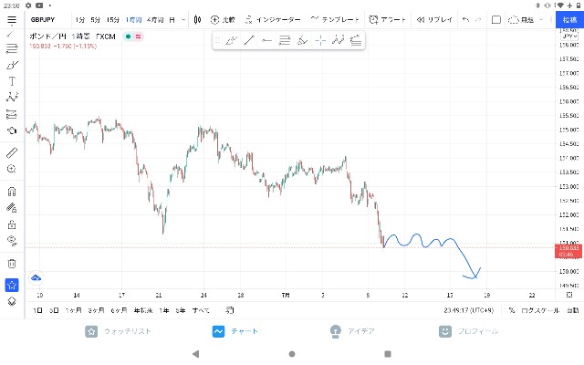The width and height of the screenshot is (584, 365).
Task: Open the インジケーター indicators menu
Action: click(273, 20)
